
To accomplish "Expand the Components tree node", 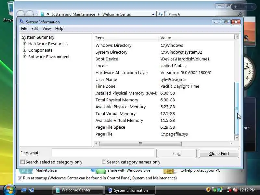I will (x=25, y=50).
